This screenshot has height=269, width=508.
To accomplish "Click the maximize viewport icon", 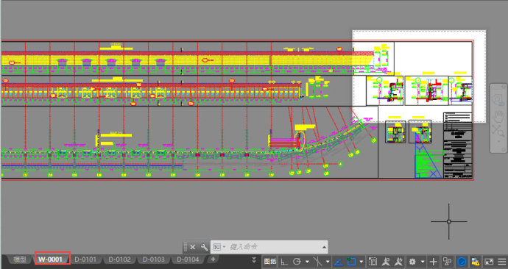I will click(373, 261).
